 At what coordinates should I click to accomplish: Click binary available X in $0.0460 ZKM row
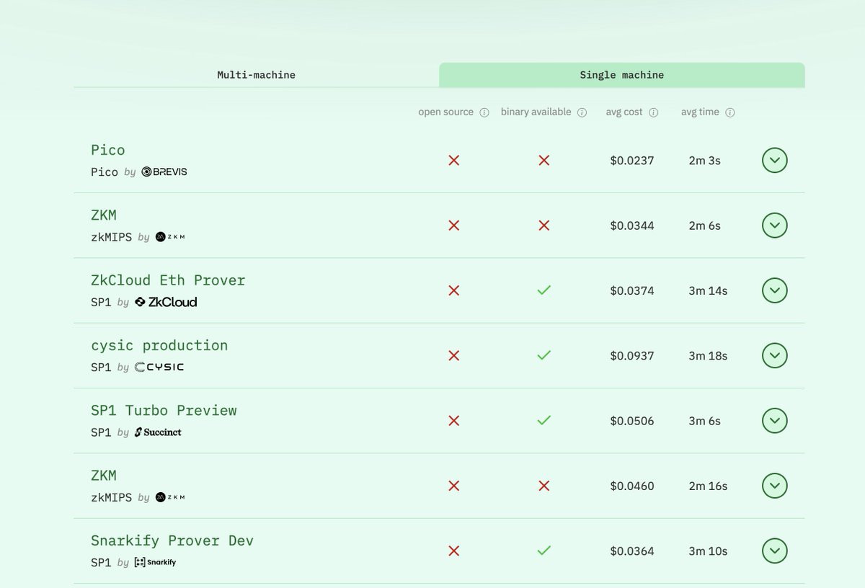544,486
